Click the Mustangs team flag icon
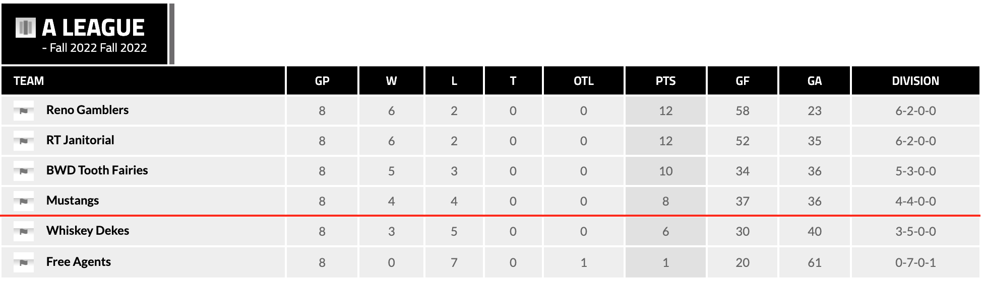The image size is (984, 285). [x=24, y=201]
